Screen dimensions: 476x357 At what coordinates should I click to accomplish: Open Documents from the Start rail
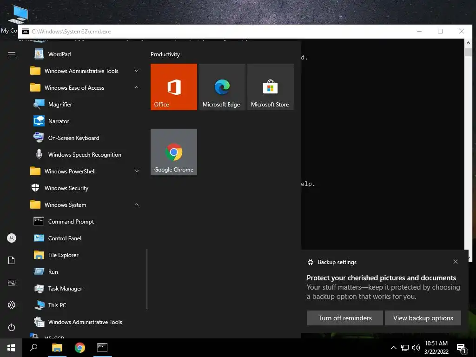12,260
